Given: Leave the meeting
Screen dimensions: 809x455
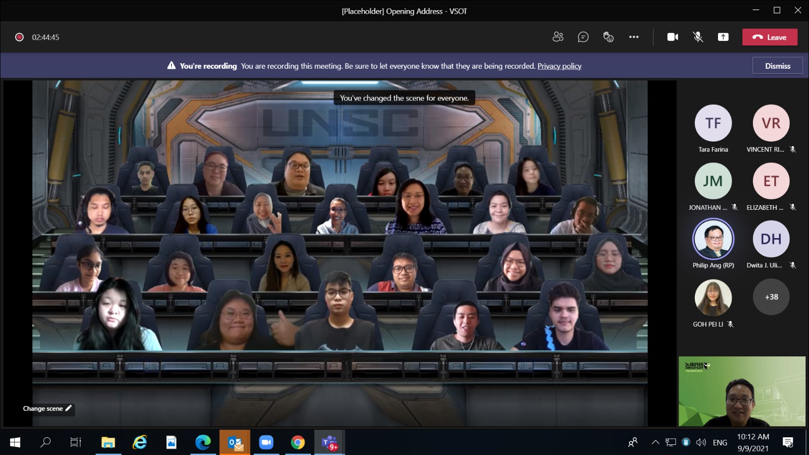Looking at the screenshot, I should (770, 37).
